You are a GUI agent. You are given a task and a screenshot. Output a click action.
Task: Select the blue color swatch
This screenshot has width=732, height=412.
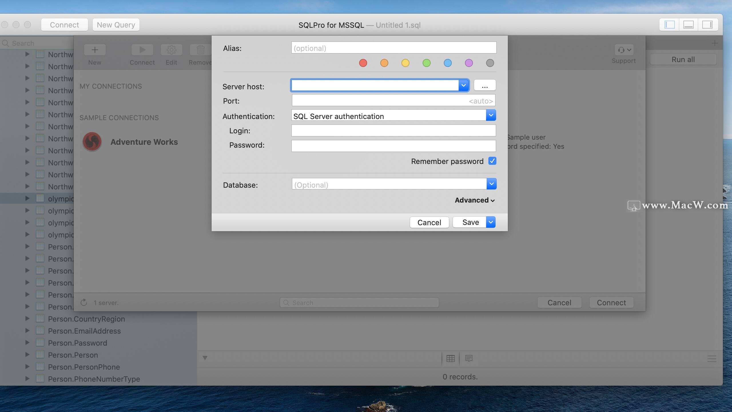448,63
